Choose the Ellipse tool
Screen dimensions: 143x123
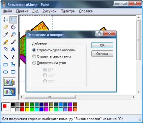pos(6,72)
